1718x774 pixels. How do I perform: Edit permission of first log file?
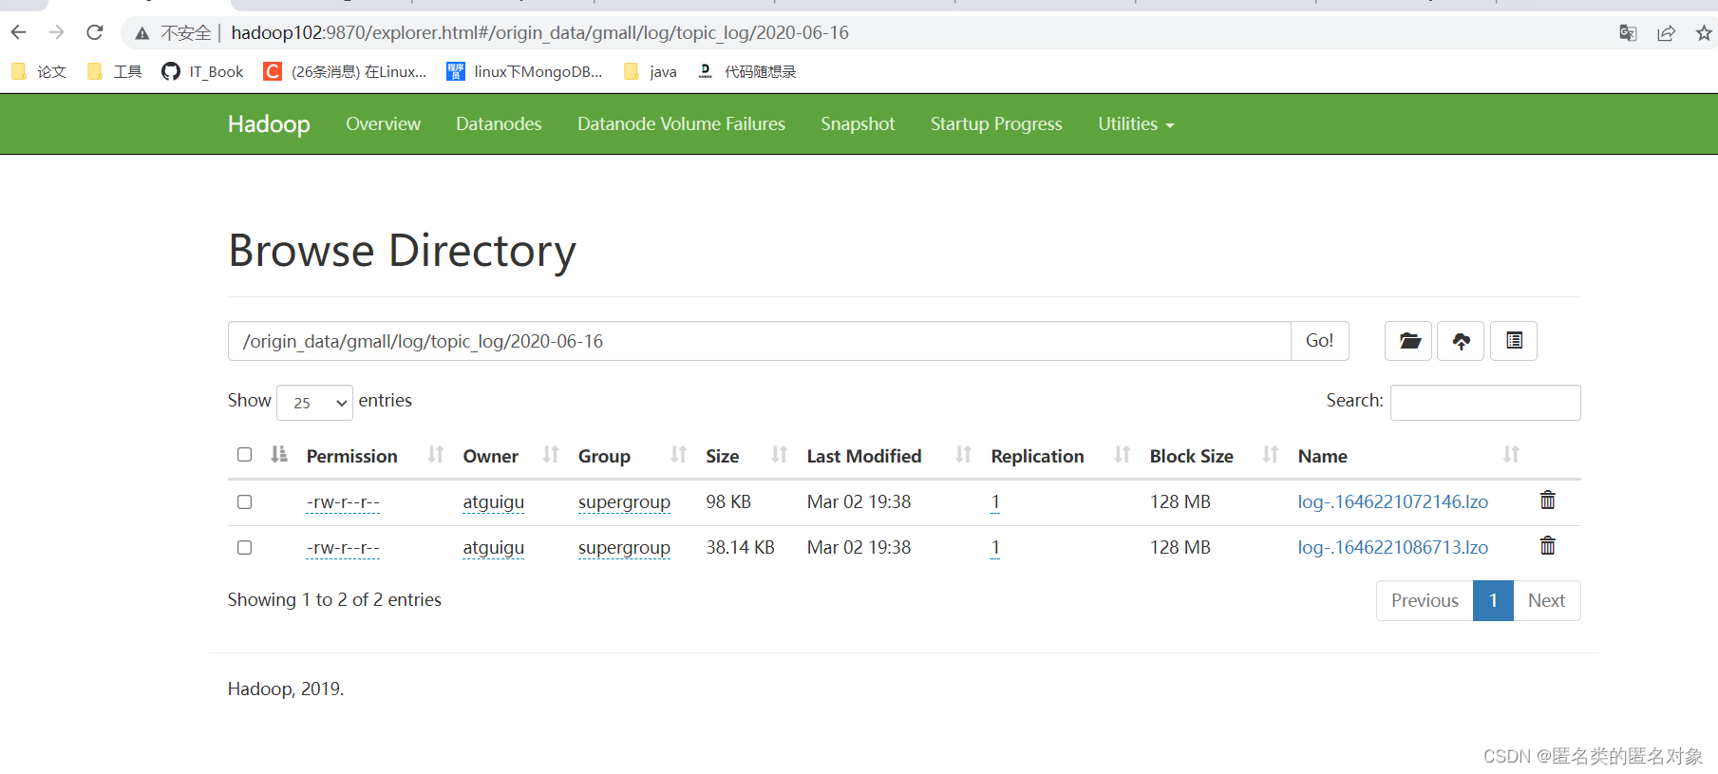coord(343,502)
